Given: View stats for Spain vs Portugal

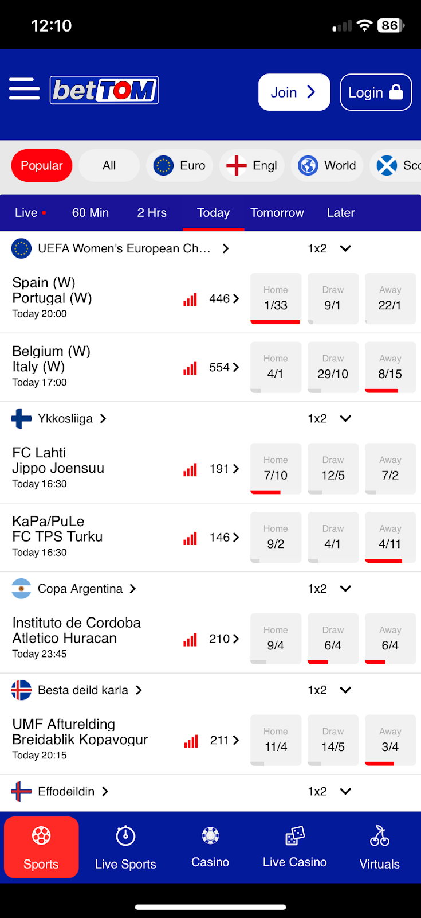Looking at the screenshot, I should tap(190, 299).
